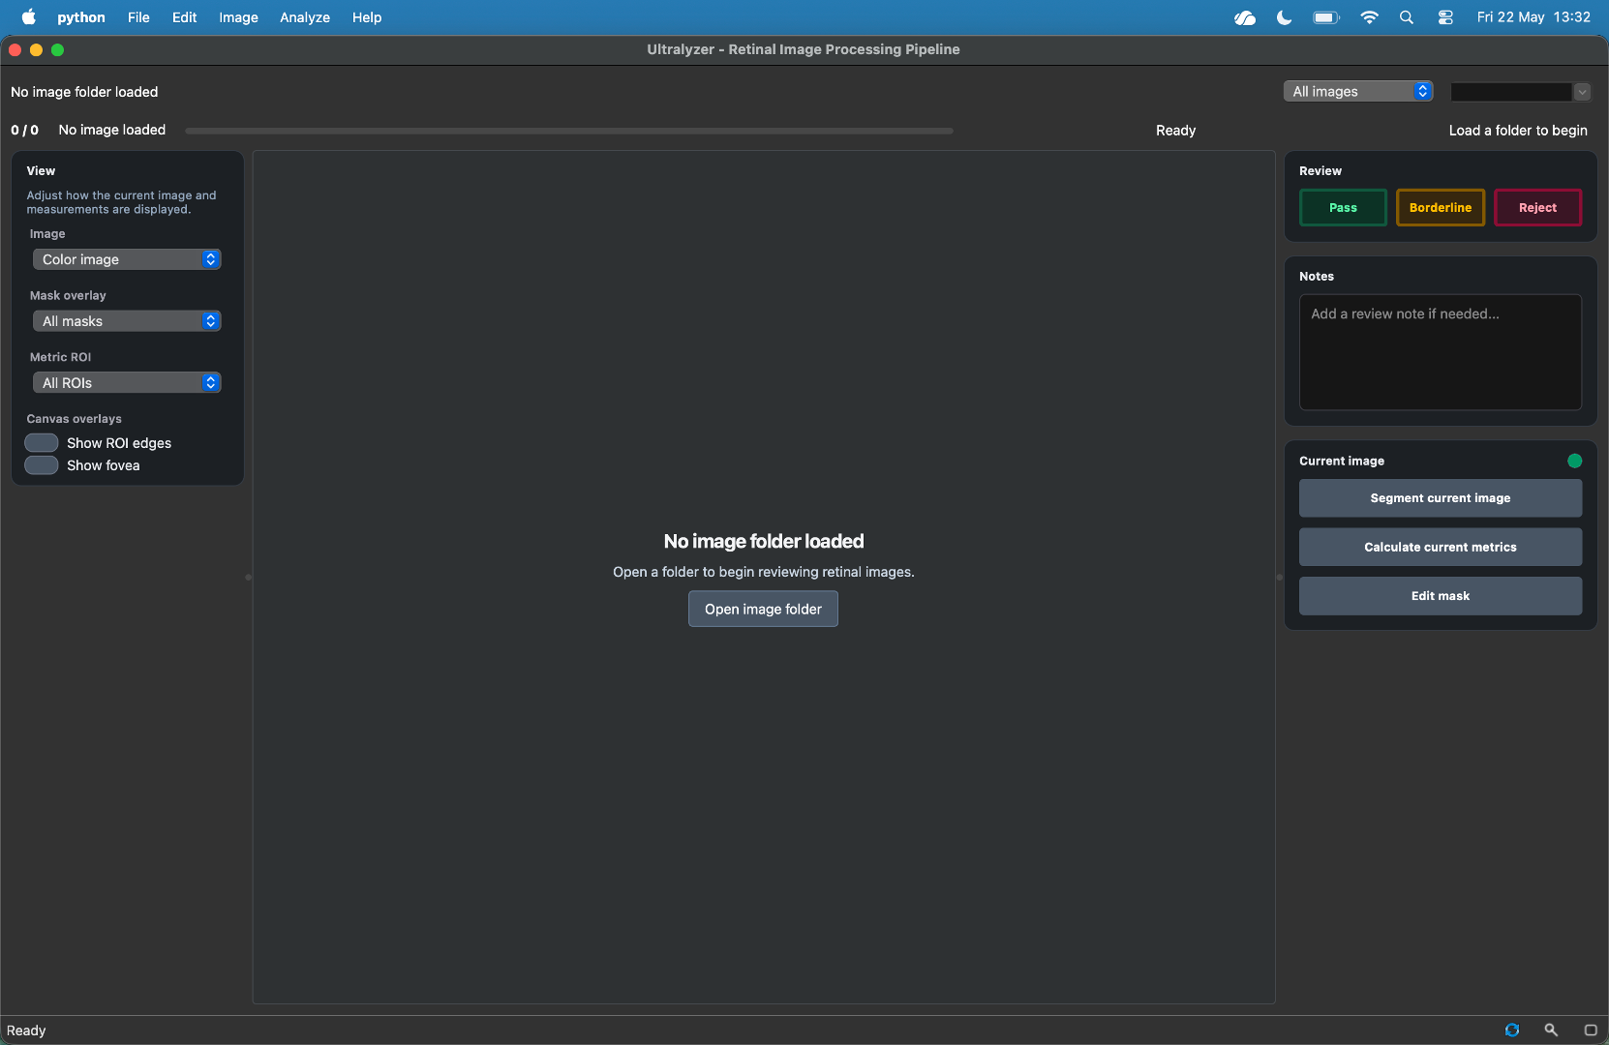Open the Analyze menu
Image resolution: width=1609 pixels, height=1045 pixels.
(305, 17)
